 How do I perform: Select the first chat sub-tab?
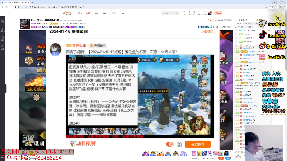239,24
